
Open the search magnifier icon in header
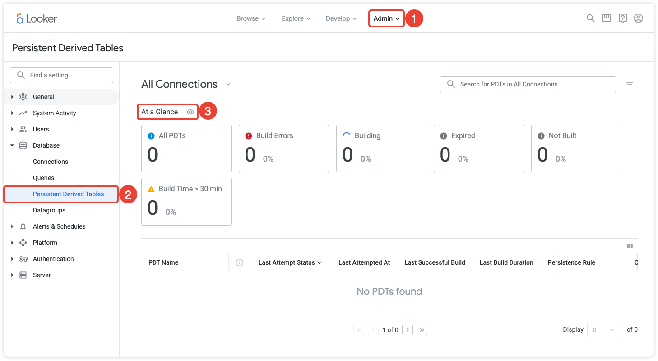click(x=590, y=18)
